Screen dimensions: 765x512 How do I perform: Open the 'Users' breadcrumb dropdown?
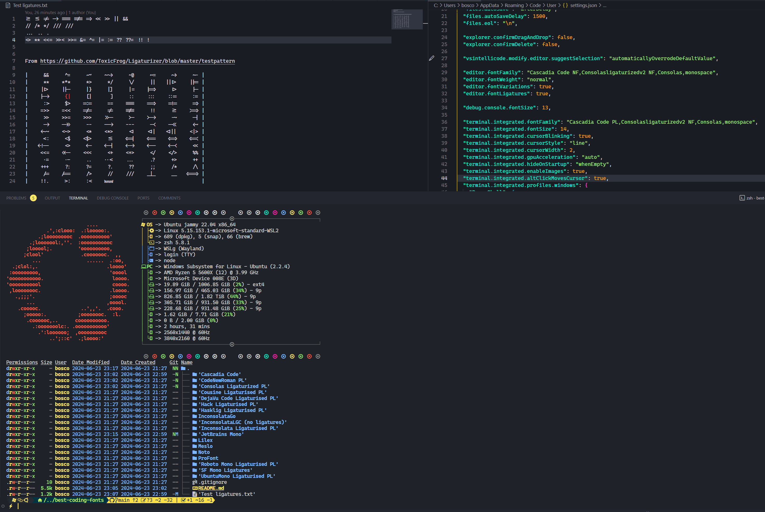pyautogui.click(x=449, y=5)
